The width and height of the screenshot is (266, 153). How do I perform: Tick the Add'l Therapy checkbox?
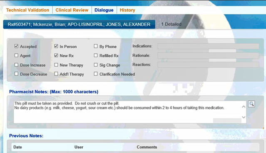(x=56, y=74)
